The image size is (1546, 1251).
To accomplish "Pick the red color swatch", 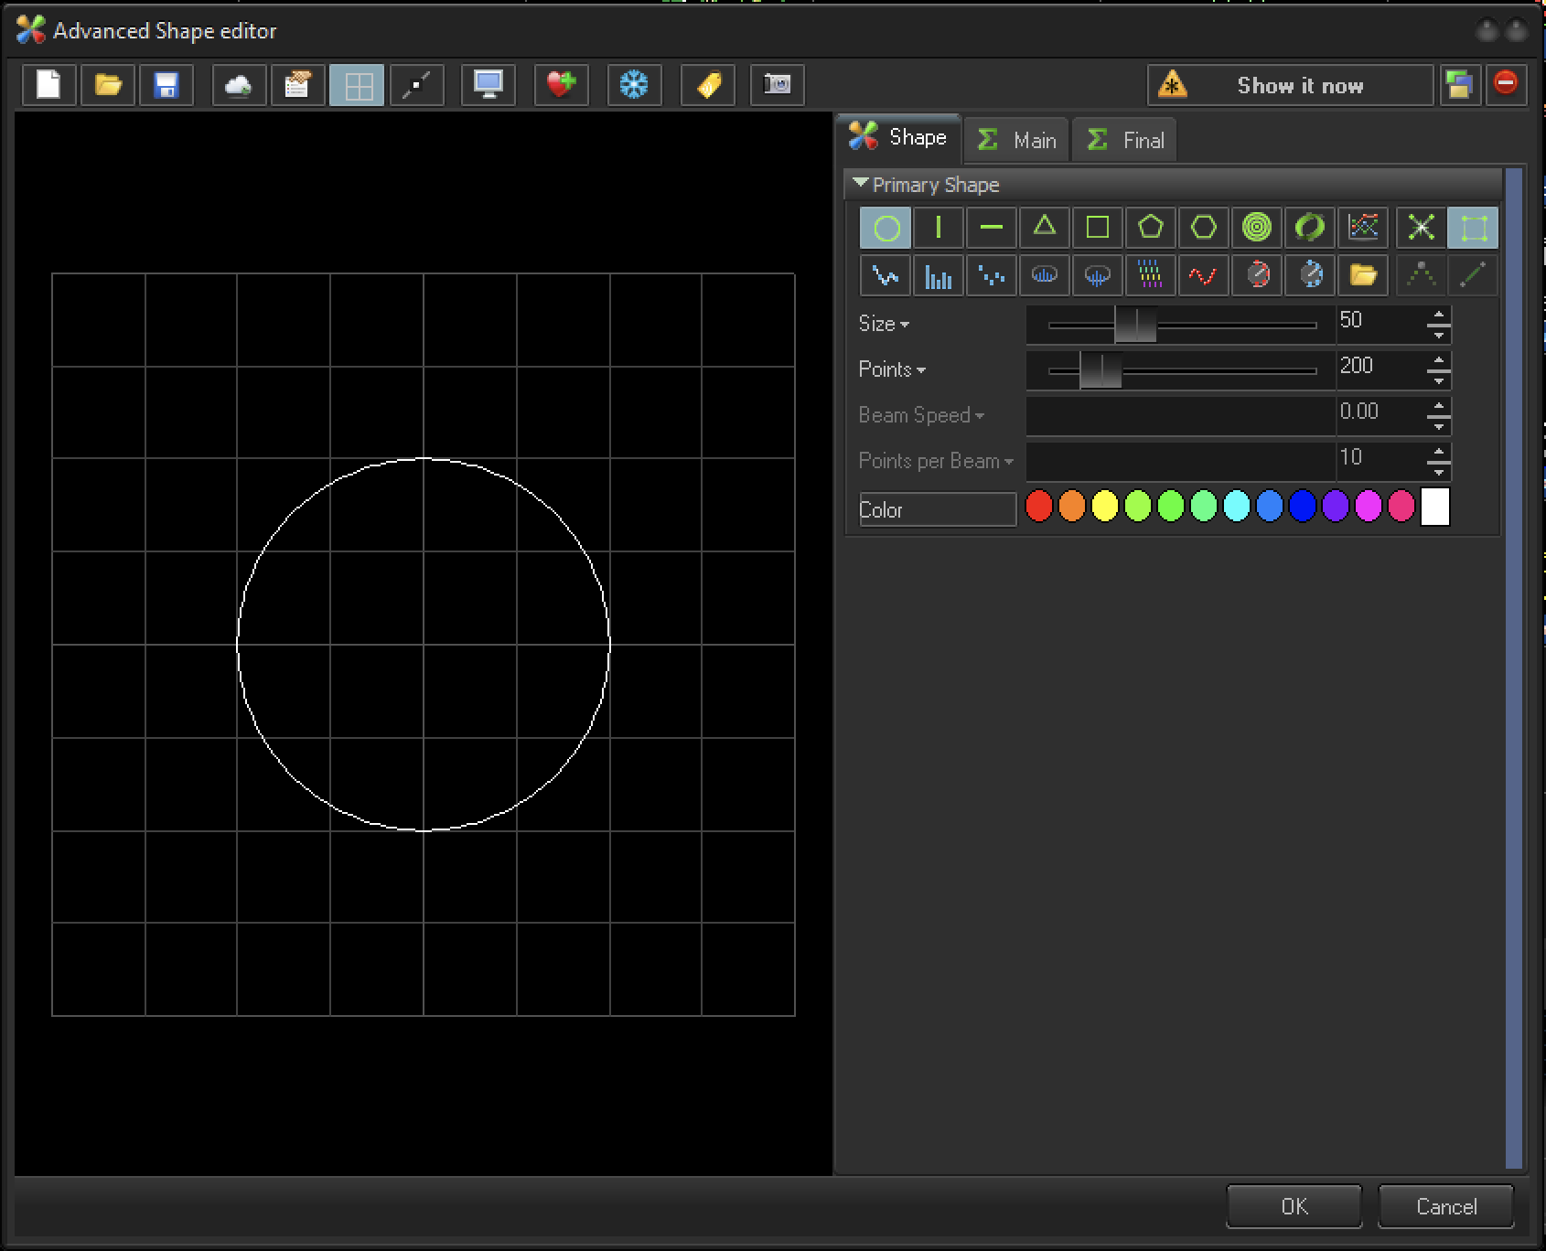I will 1038,507.
